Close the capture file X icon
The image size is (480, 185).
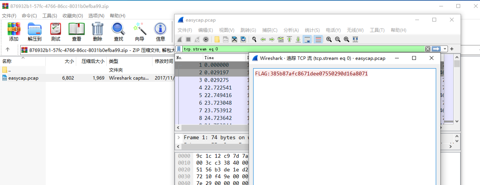tap(234, 39)
